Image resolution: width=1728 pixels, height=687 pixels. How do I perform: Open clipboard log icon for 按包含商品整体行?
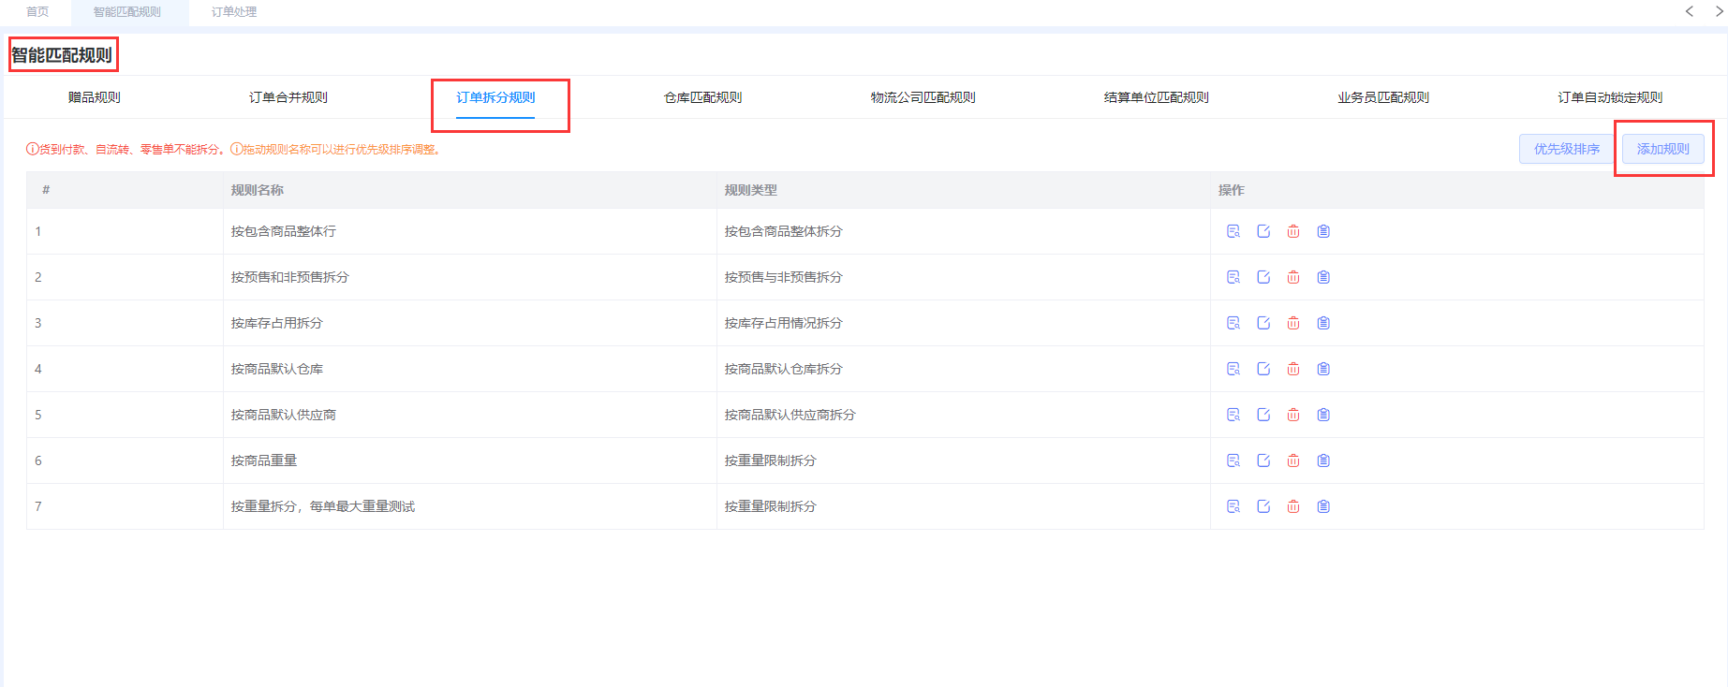1323,231
